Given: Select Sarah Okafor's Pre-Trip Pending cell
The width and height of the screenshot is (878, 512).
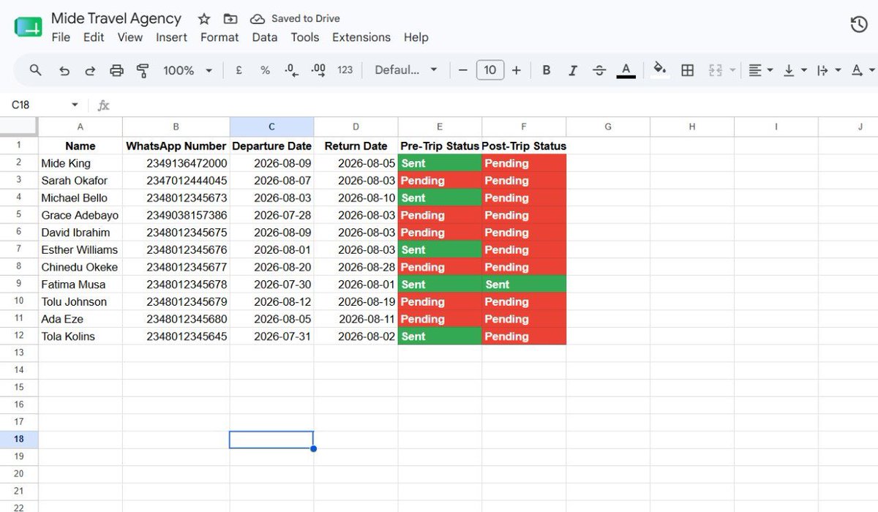Looking at the screenshot, I should [440, 181].
